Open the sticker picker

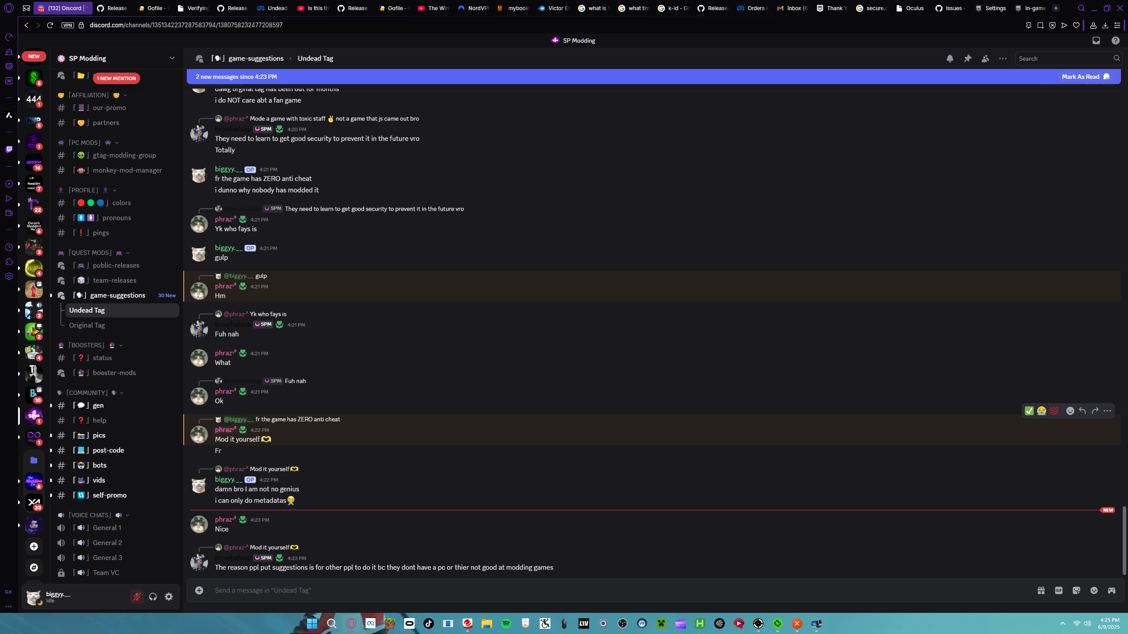(1076, 590)
